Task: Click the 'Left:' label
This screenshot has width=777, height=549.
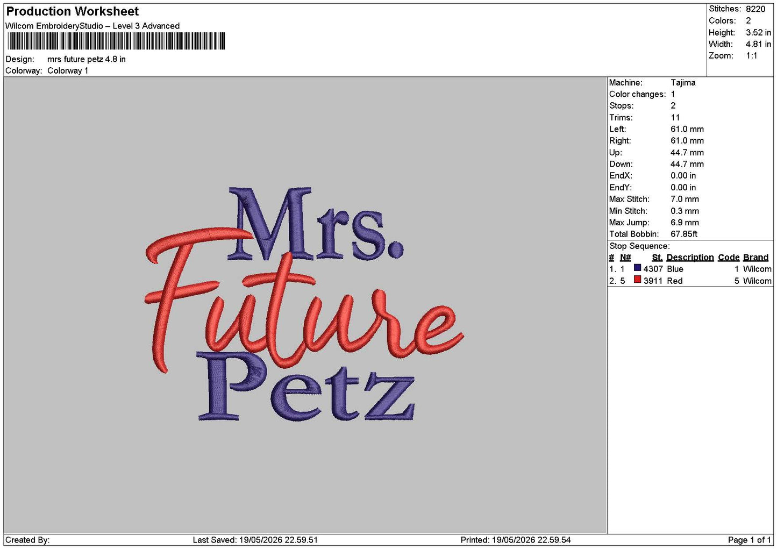Action: click(x=618, y=129)
